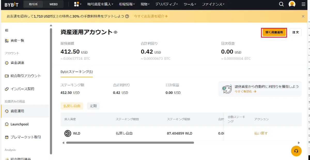Click 注文 button

tap(296, 32)
